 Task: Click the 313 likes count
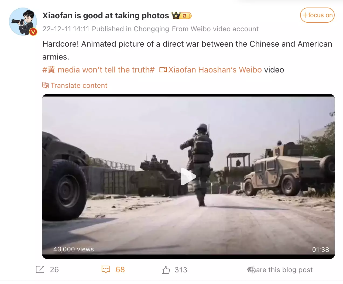point(181,270)
